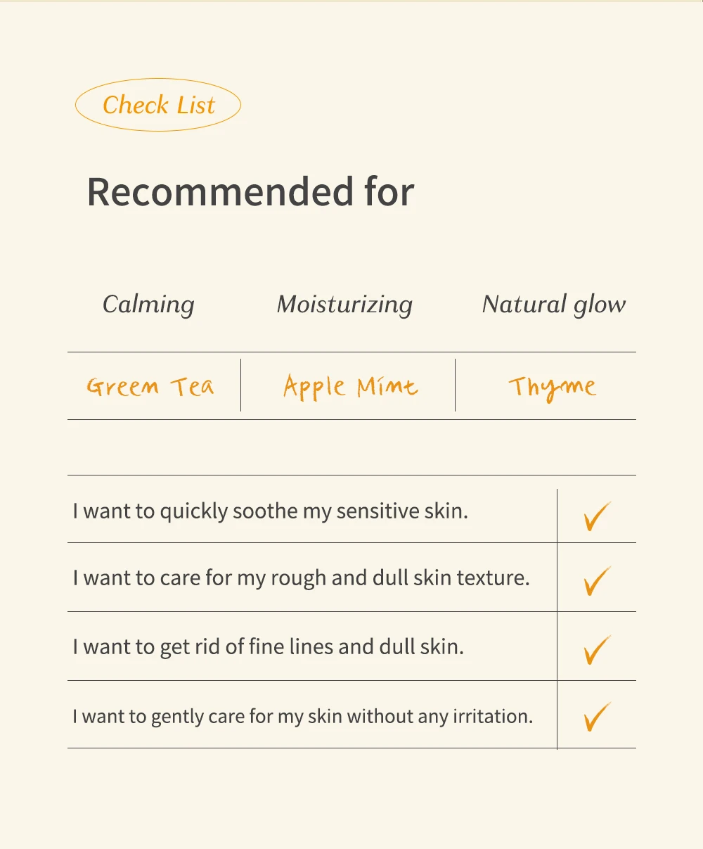The width and height of the screenshot is (703, 849).
Task: Toggle checkmark beside rough and dull skin texture
Action: (x=596, y=580)
